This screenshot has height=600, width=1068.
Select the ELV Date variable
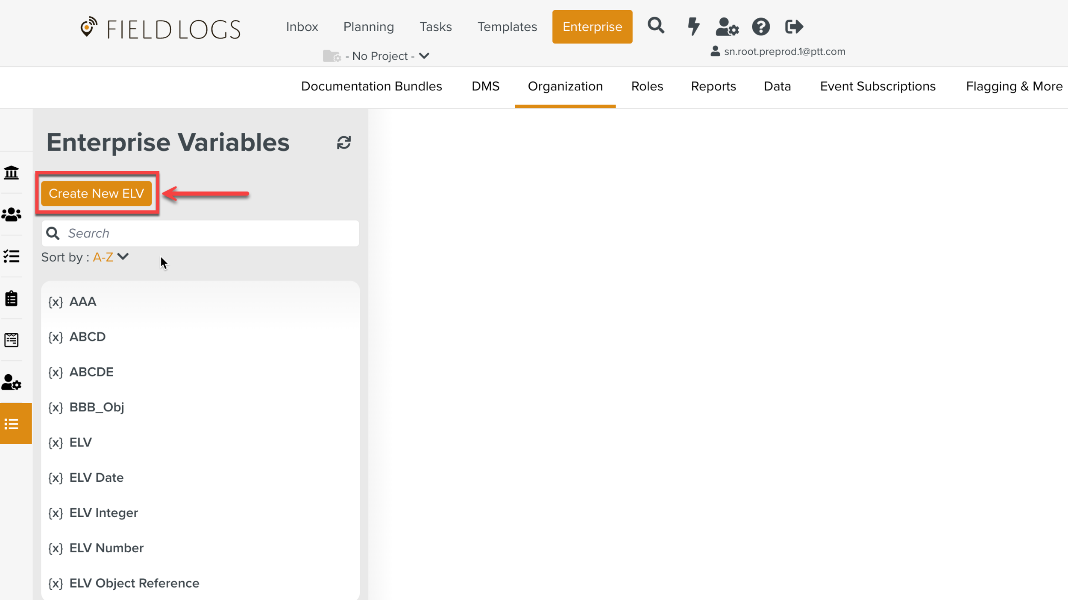pyautogui.click(x=97, y=478)
